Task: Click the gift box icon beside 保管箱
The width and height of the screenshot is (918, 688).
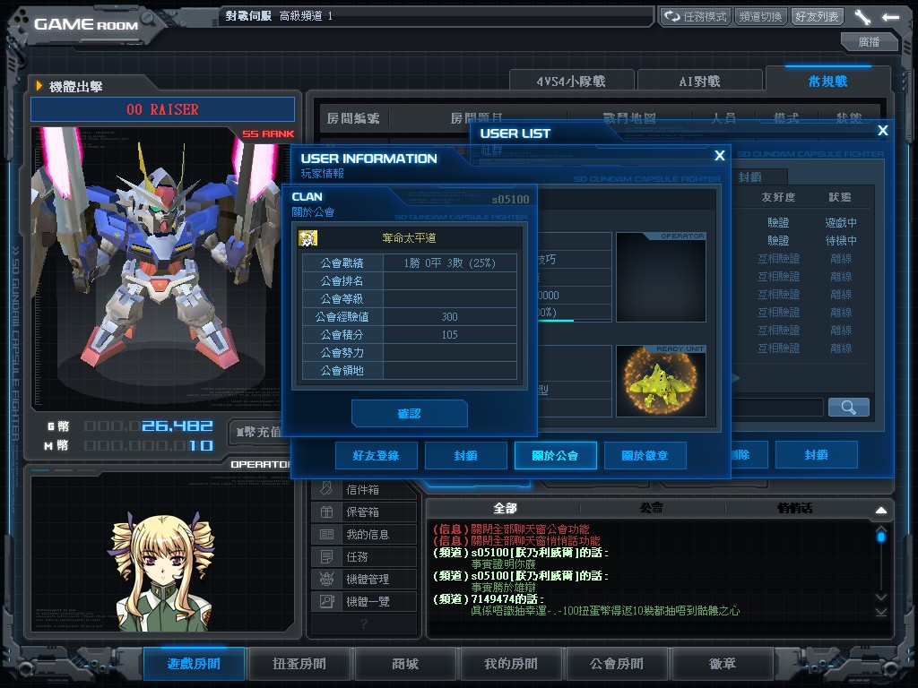Action: point(326,512)
